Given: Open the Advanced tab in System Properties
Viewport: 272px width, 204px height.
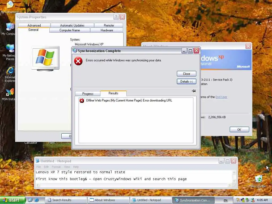Looking at the screenshot, I should tap(34, 25).
